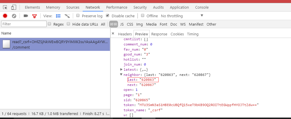Click the Filter text input field

click(24, 24)
